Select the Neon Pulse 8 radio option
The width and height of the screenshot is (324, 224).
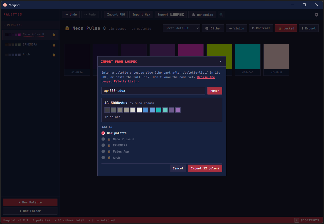click(x=103, y=139)
